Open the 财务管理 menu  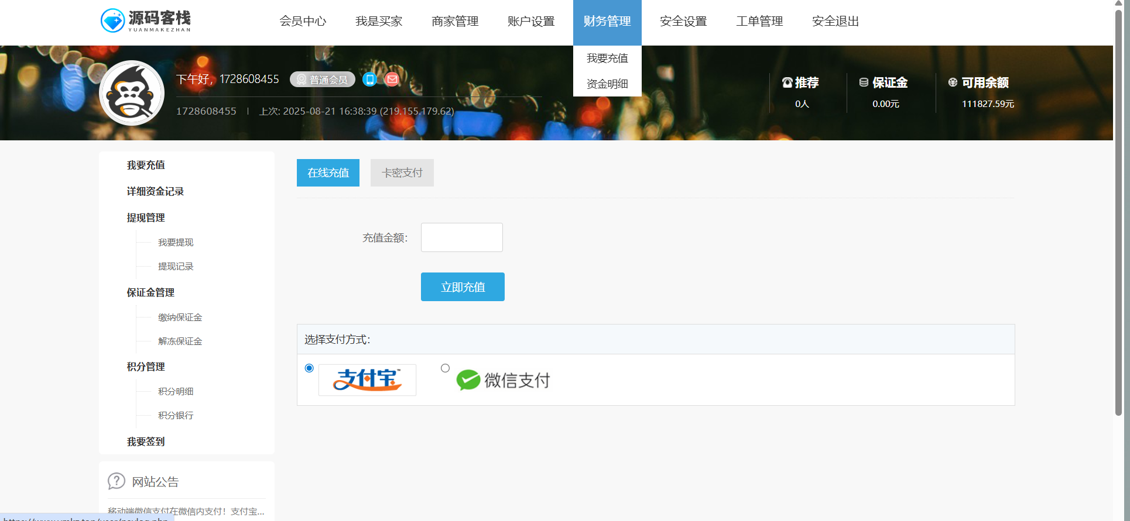click(x=607, y=22)
